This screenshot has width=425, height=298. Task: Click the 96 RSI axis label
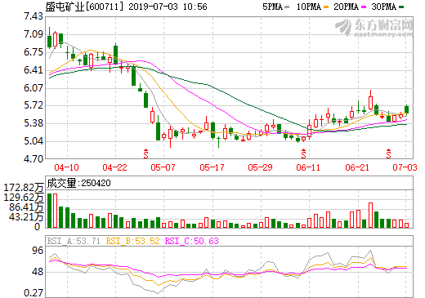(38, 251)
